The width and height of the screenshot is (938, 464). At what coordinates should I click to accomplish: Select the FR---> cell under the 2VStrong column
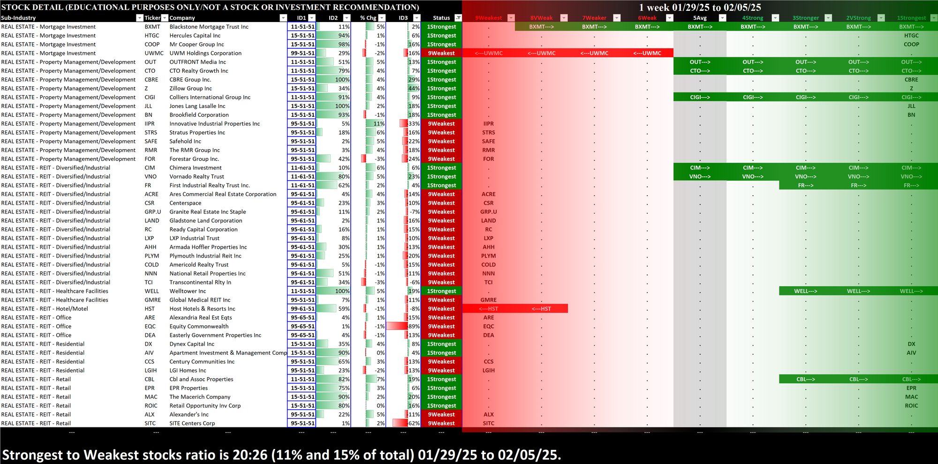(x=858, y=185)
